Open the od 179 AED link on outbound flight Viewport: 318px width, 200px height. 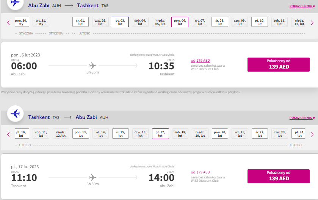[201, 60]
